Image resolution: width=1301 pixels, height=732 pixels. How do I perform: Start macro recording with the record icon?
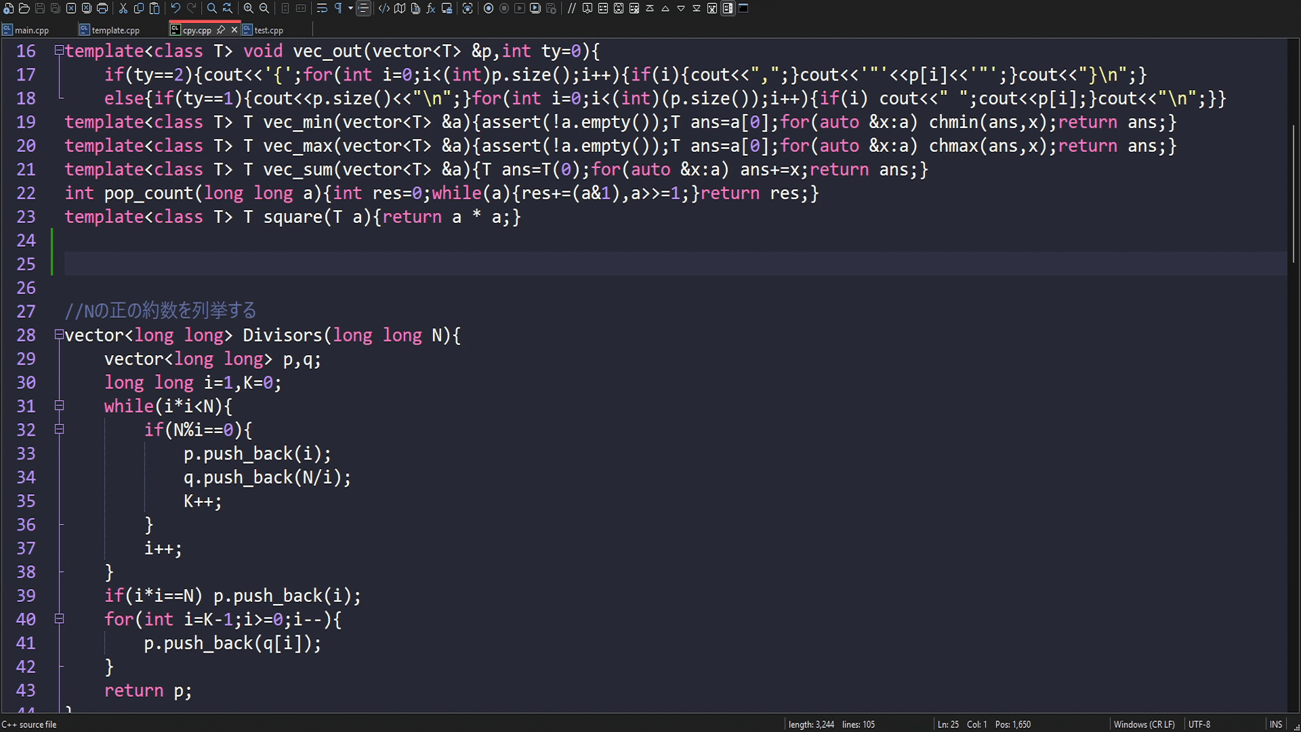pyautogui.click(x=489, y=9)
